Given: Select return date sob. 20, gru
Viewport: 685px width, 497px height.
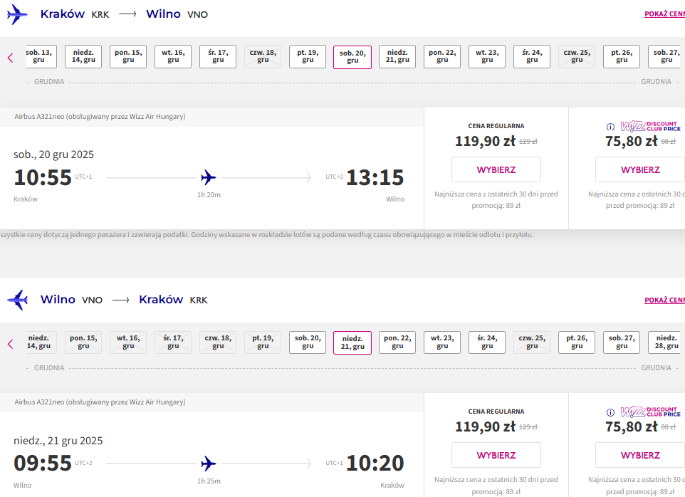Looking at the screenshot, I should click(x=308, y=342).
